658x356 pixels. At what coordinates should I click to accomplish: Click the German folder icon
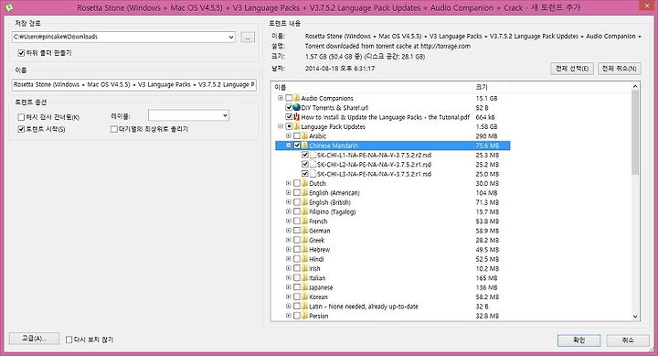(304, 231)
